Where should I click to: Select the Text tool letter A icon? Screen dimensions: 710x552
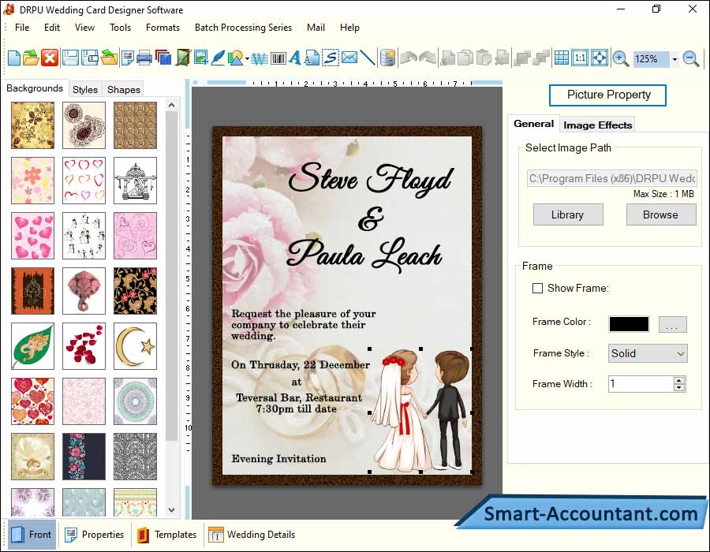tap(295, 58)
